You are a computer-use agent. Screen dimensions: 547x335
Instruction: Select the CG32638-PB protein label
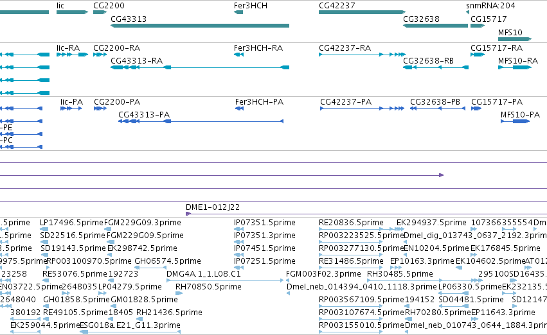point(435,102)
